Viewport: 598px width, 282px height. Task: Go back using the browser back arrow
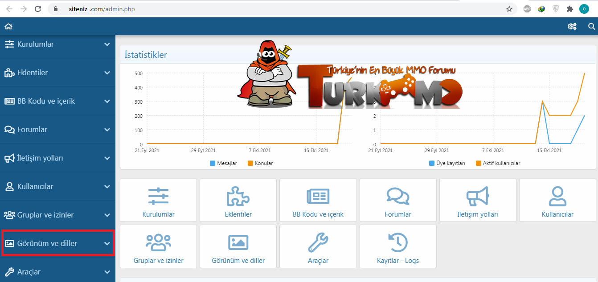[9, 9]
